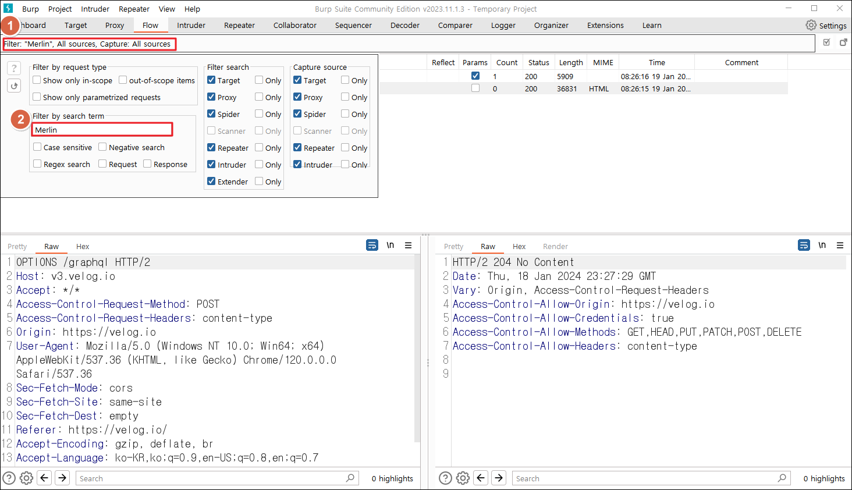This screenshot has width=852, height=490.
Task: Sort table by Length column
Action: click(x=571, y=62)
